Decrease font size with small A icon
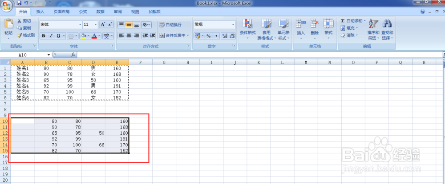The width and height of the screenshot is (445, 184). click(110, 24)
